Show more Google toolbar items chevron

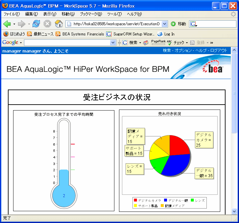pyautogui.click(x=212, y=43)
